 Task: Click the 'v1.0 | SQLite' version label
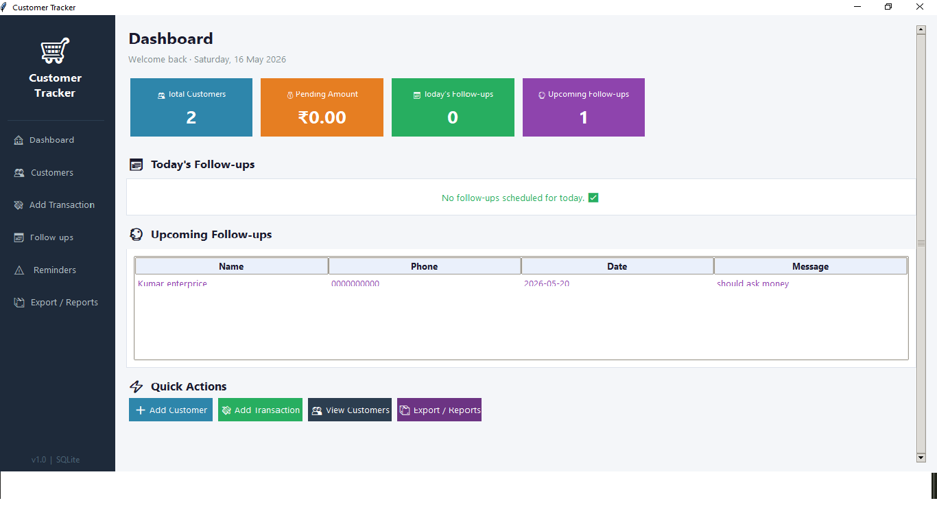pos(56,460)
